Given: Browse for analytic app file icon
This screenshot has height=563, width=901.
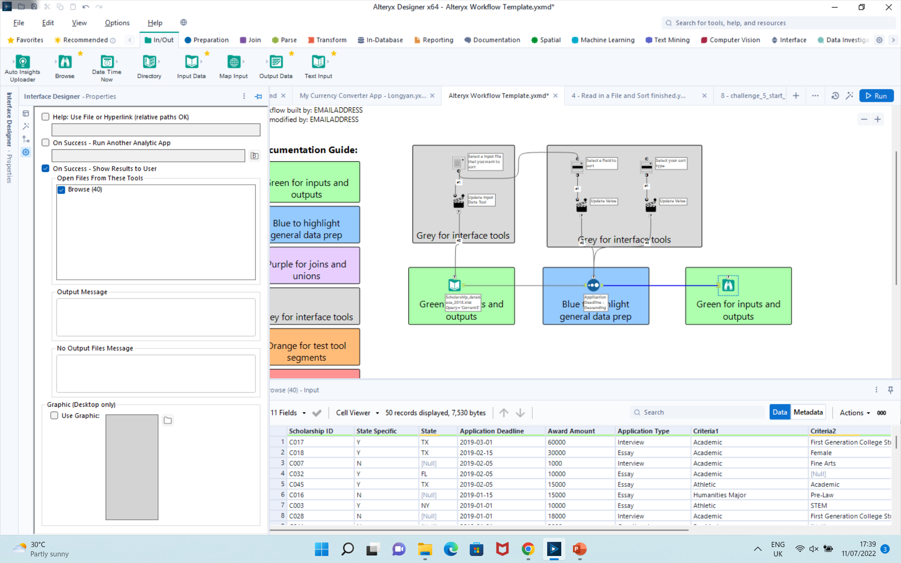Looking at the screenshot, I should [x=254, y=156].
